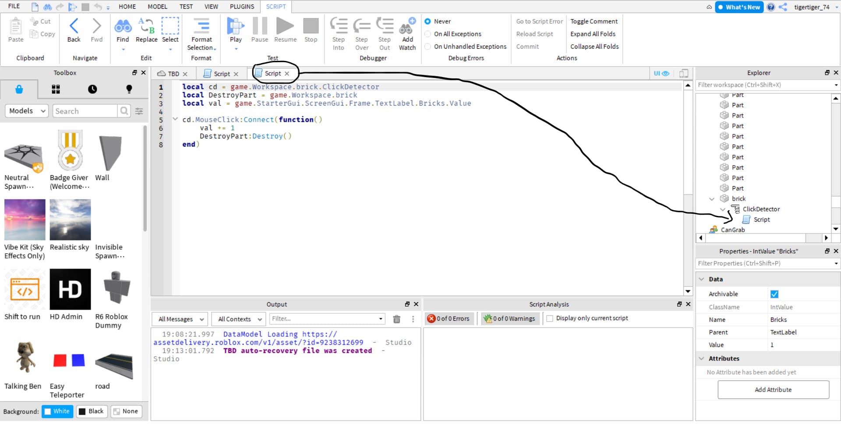The image size is (841, 438).
Task: Select the Never debug errors radio button
Action: coord(428,21)
